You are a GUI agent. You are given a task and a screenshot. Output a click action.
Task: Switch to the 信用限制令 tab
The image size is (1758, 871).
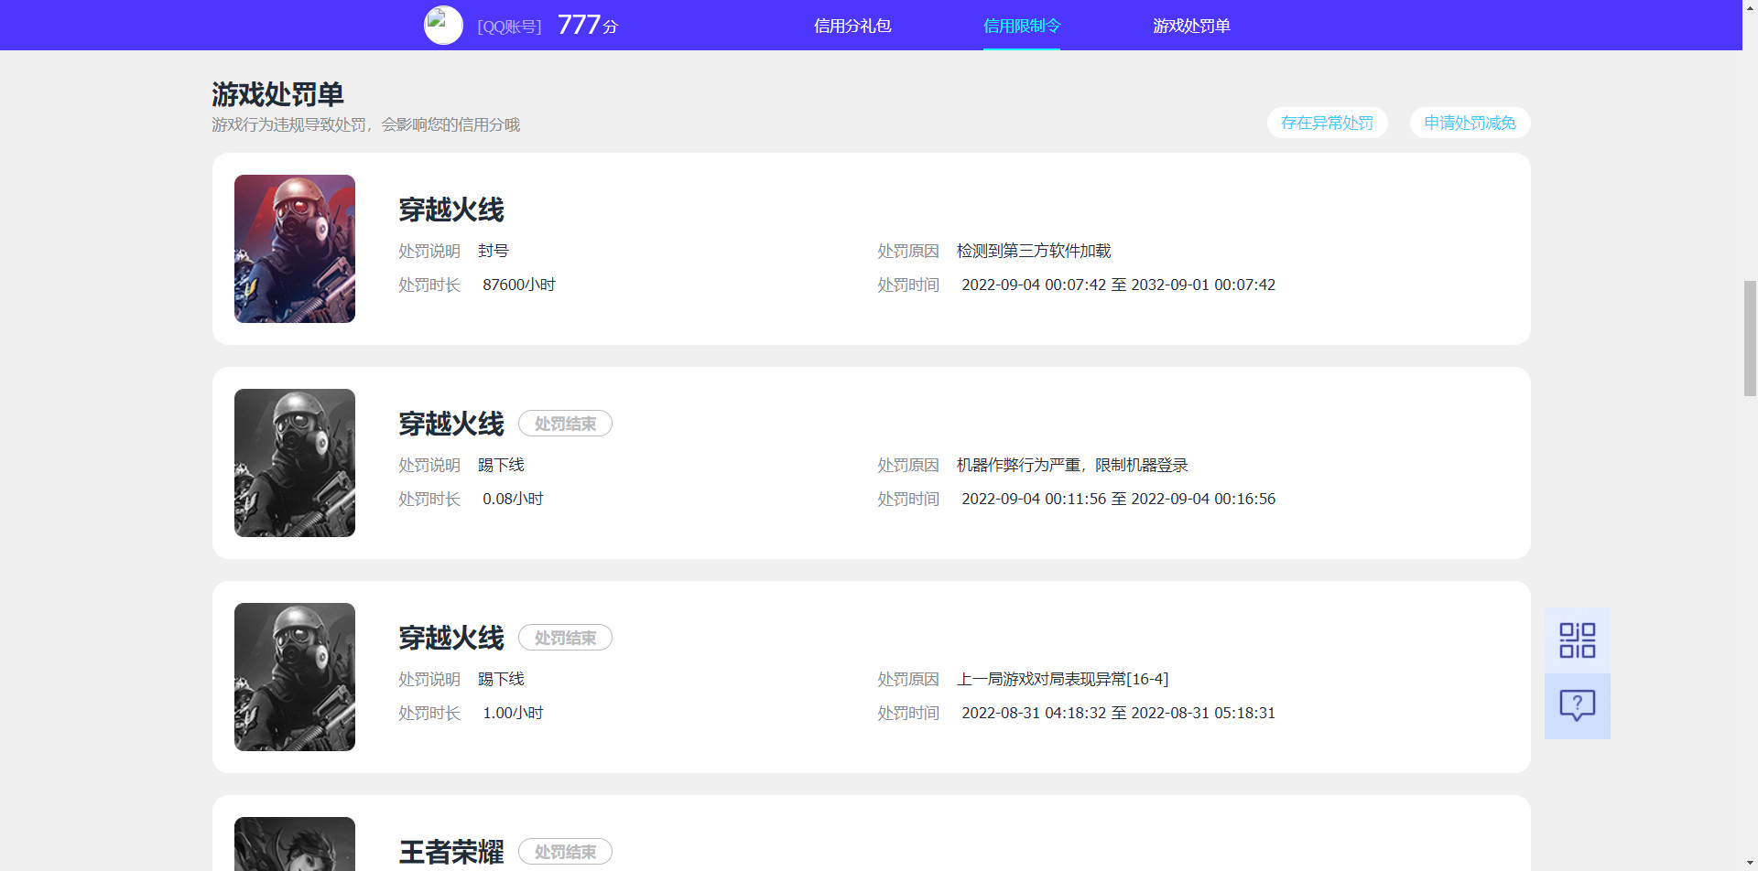click(1022, 26)
